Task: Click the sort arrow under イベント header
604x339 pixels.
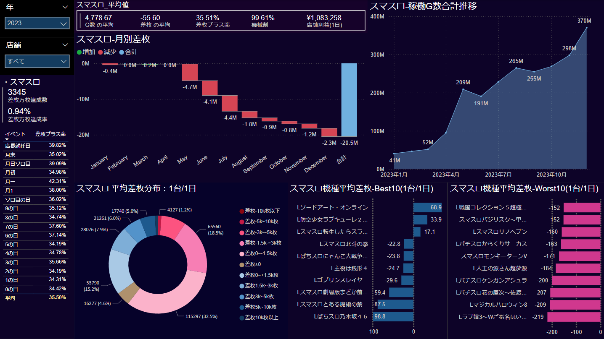Action: click(7, 139)
